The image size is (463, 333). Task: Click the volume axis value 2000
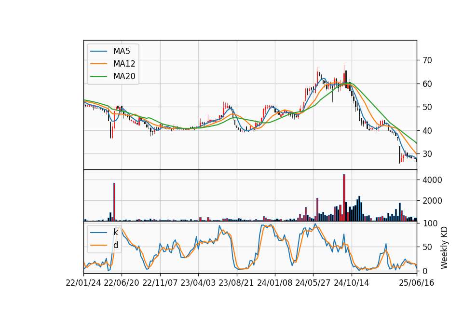pyautogui.click(x=432, y=201)
